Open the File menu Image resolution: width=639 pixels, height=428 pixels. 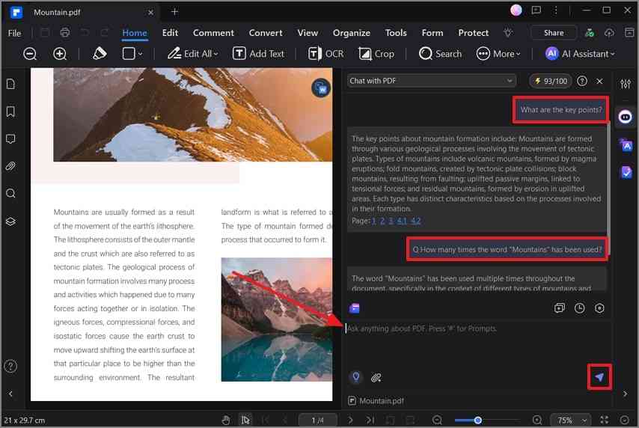pyautogui.click(x=14, y=33)
